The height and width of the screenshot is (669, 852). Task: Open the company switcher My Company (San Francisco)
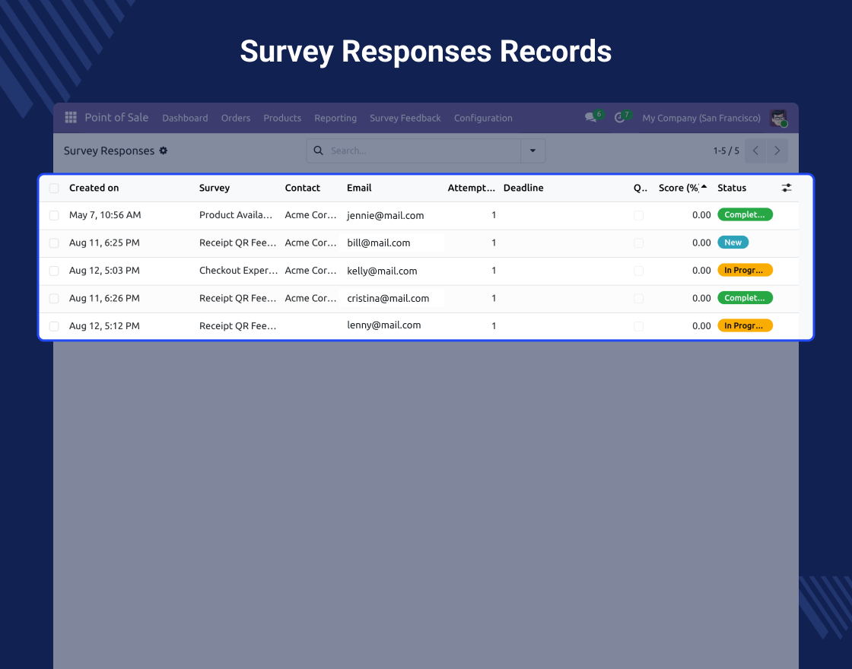pos(701,118)
